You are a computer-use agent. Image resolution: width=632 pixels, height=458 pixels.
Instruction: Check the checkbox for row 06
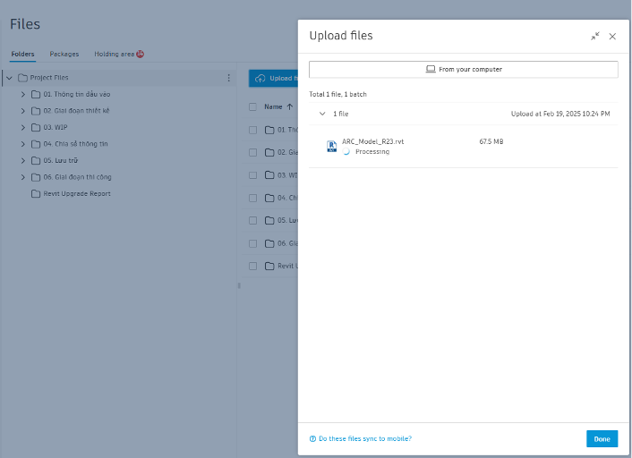(x=252, y=243)
